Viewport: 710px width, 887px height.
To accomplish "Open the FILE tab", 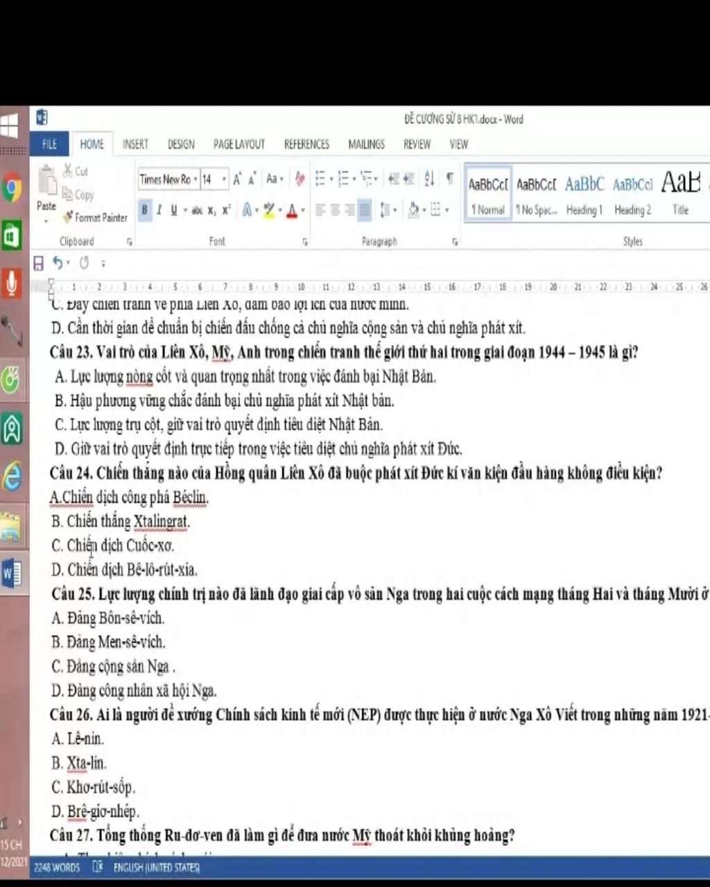I will point(49,144).
